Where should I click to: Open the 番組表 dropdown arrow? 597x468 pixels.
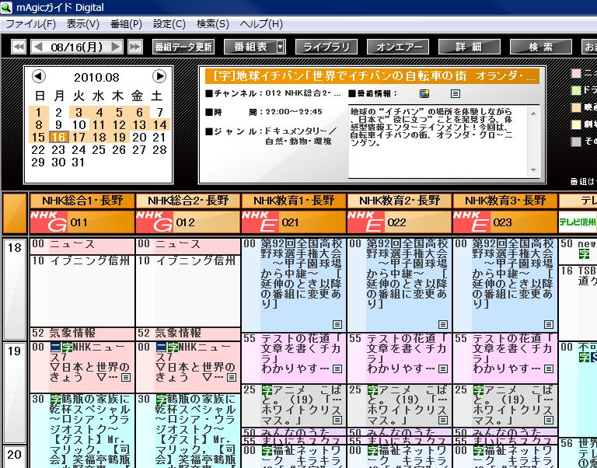[280, 47]
